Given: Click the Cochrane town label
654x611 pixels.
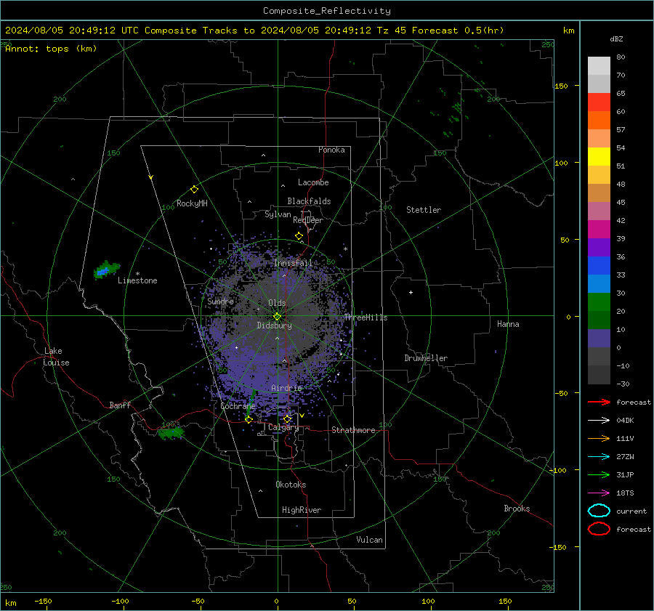Looking at the screenshot, I should coord(238,406).
